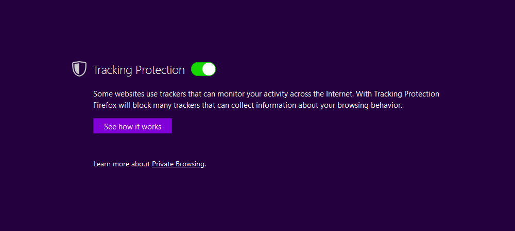Viewport: 515px width, 231px height.
Task: Click the word Tracking in the heading
Action: tap(113, 70)
